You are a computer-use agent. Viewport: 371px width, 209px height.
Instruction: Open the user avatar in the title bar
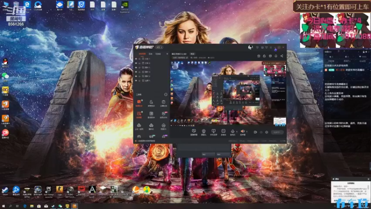250,47
